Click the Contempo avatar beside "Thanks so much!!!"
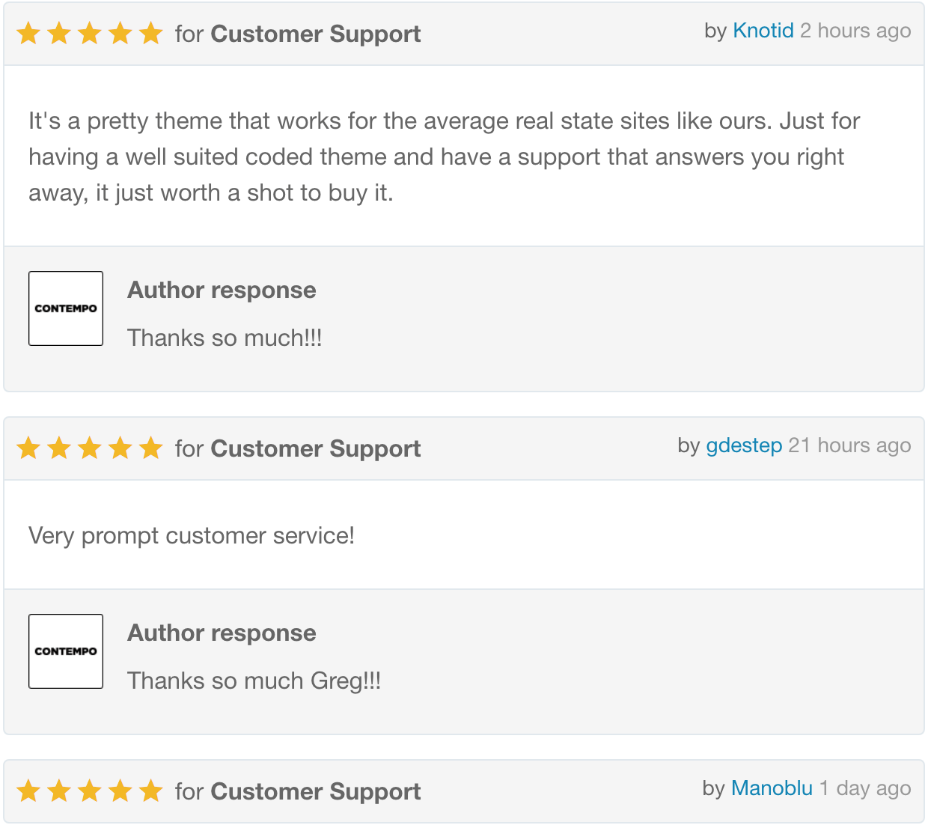This screenshot has width=928, height=825. point(66,308)
